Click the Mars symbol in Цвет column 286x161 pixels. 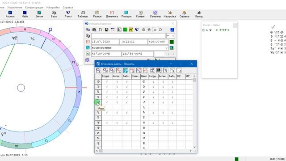144,102
